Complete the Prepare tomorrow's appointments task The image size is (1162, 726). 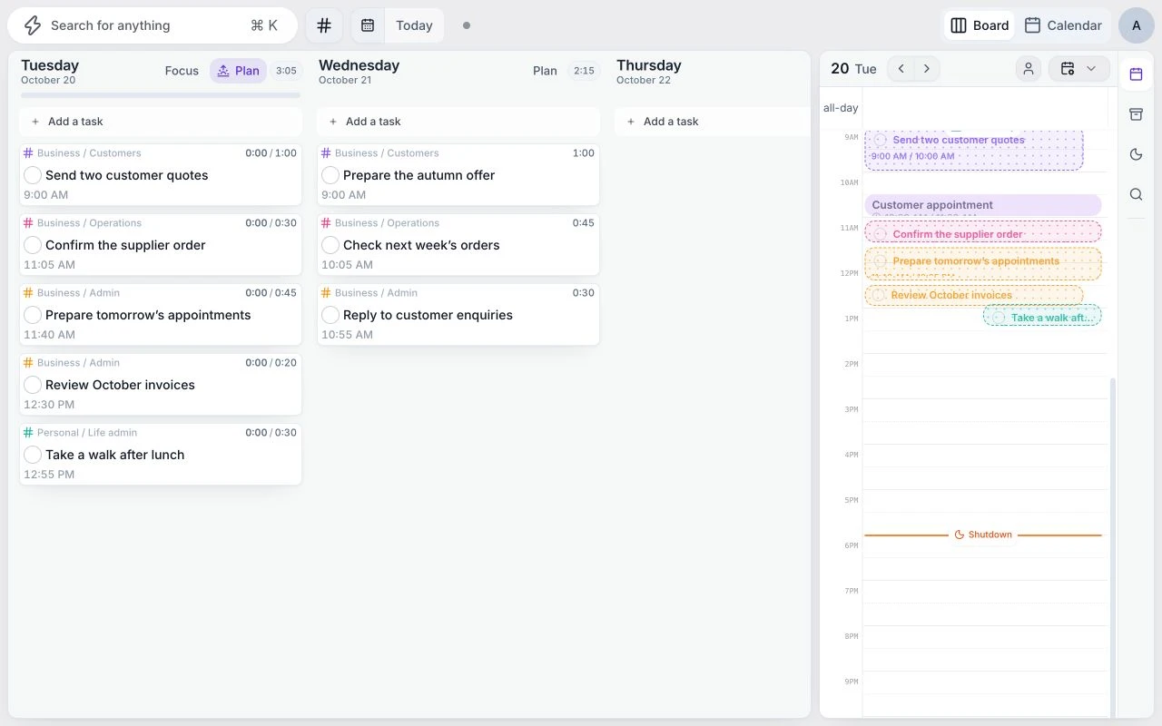(x=33, y=315)
